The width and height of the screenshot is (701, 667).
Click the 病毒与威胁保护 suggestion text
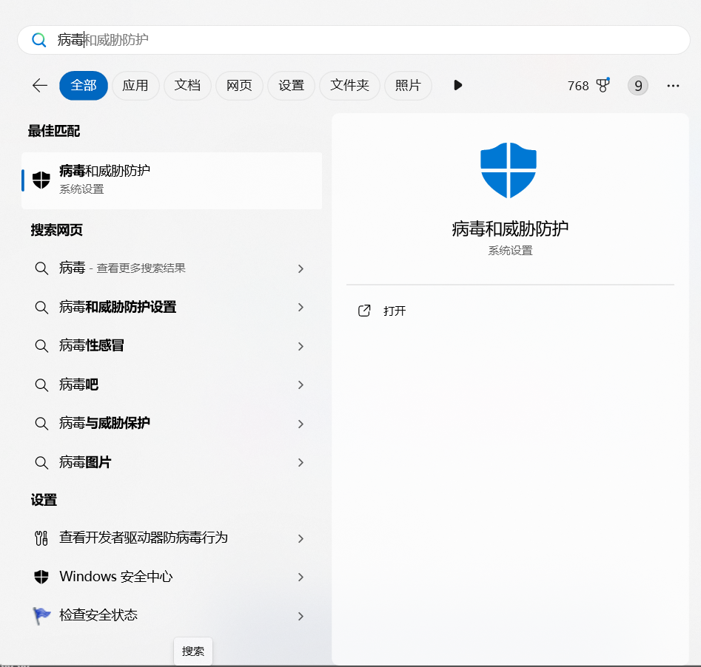104,423
